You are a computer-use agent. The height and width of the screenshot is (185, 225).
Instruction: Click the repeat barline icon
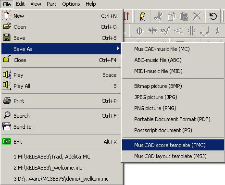click(x=191, y=31)
